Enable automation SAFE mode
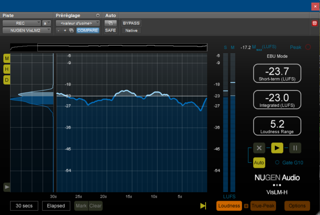 pyautogui.click(x=111, y=30)
